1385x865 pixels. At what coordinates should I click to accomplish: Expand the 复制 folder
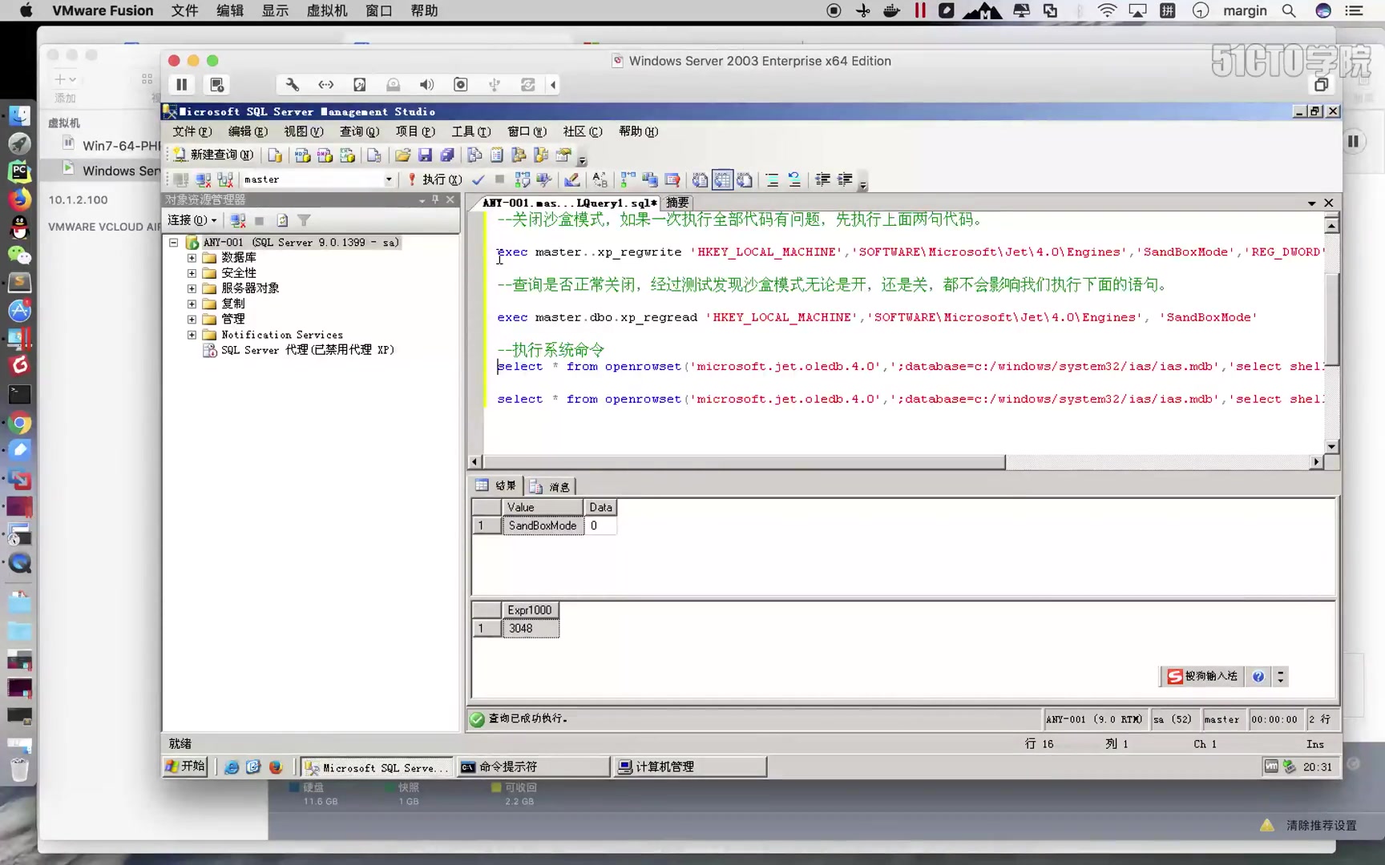(x=192, y=304)
